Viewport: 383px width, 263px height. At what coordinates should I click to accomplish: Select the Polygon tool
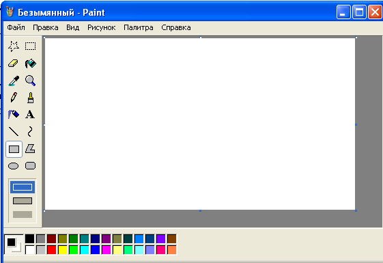pos(30,149)
